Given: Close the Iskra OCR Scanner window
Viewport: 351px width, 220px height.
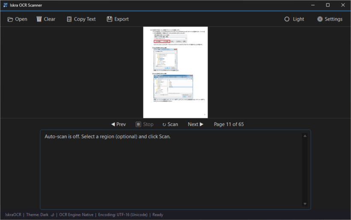Looking at the screenshot, I should (x=343, y=5).
